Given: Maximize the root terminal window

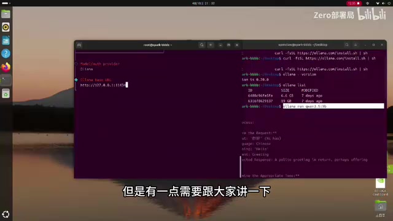Looking at the screenshot, I should [x=228, y=45].
